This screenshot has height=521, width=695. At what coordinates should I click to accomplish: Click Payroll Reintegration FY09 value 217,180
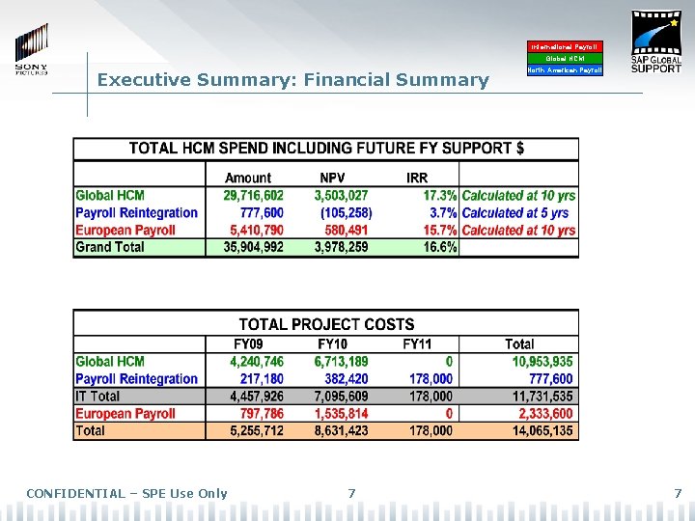click(262, 379)
